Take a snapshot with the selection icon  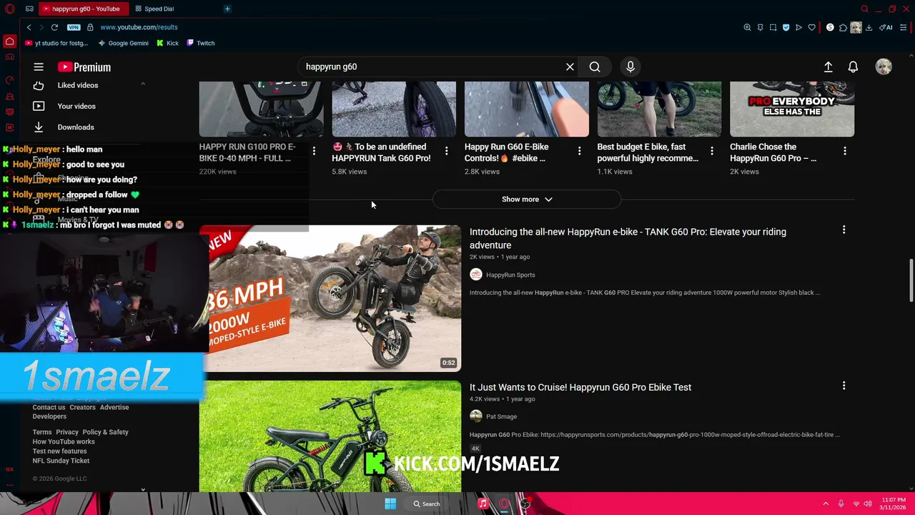(773, 27)
